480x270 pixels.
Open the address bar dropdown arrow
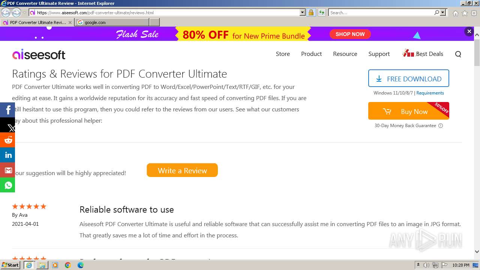[x=303, y=12]
